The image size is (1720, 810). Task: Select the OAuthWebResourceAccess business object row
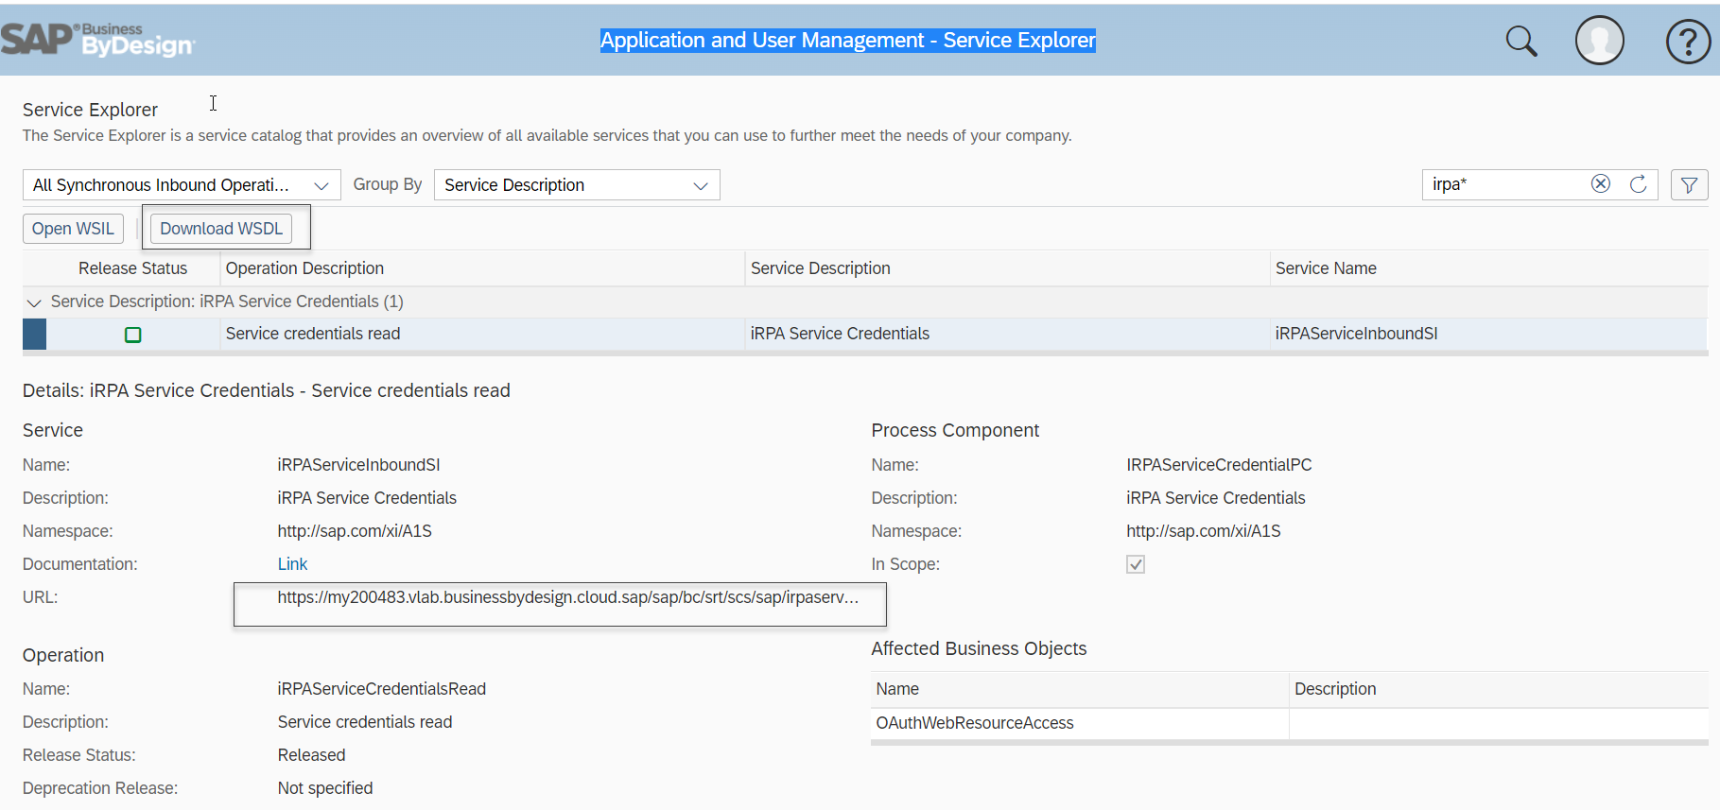[1290, 723]
